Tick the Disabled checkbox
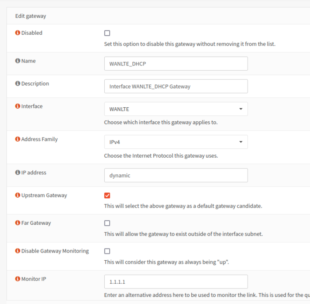Viewport: 310px width, 304px height. (x=107, y=33)
